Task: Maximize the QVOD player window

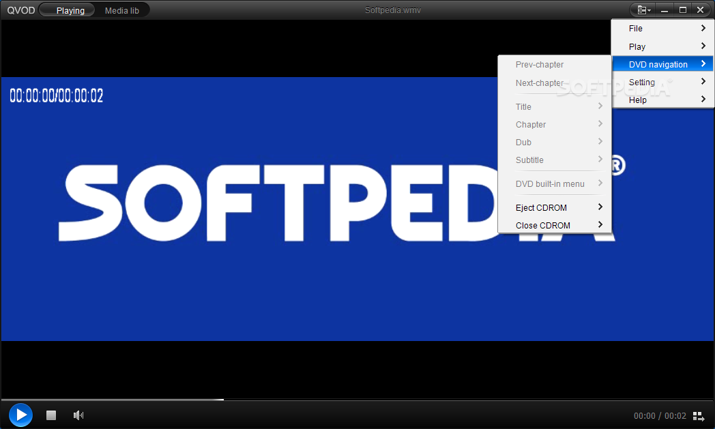Action: click(683, 10)
